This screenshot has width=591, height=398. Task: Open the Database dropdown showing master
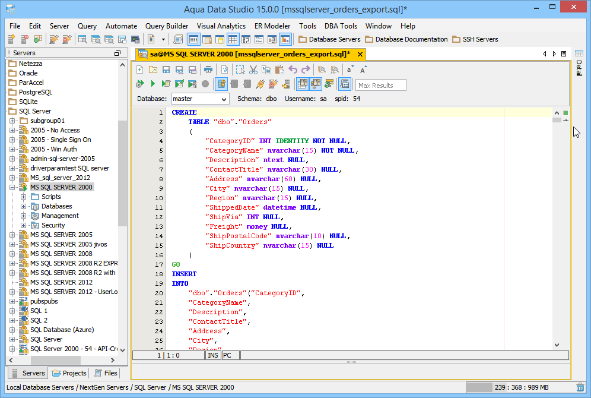200,99
